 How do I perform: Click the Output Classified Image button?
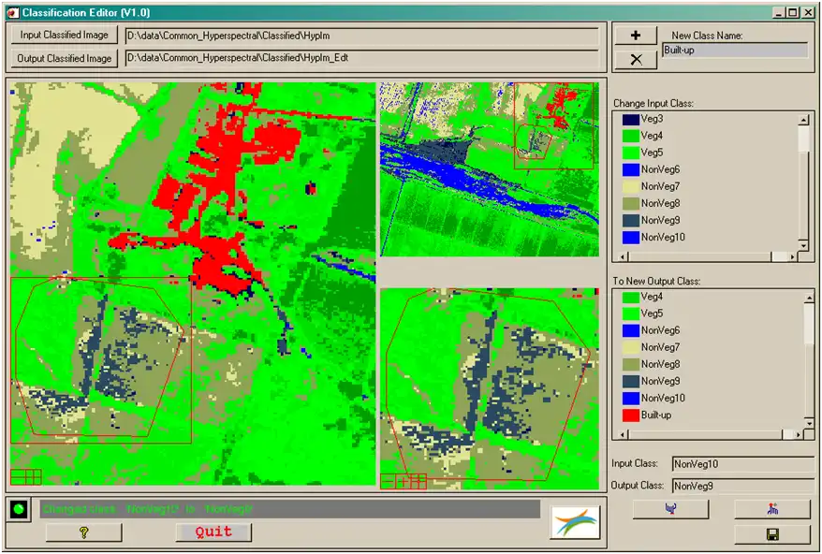tap(65, 58)
